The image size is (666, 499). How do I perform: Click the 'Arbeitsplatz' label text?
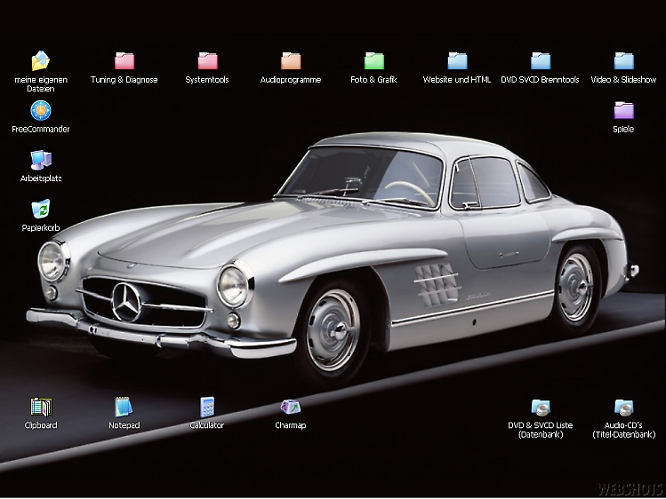tap(41, 178)
